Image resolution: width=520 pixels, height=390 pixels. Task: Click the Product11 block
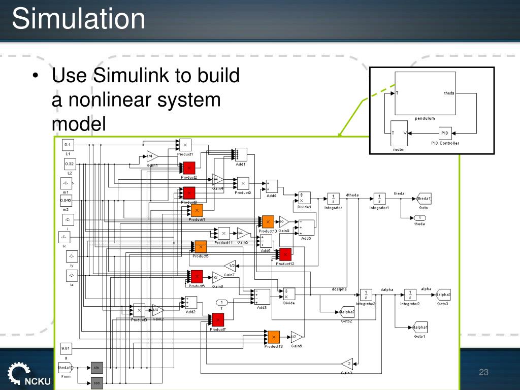[223, 234]
